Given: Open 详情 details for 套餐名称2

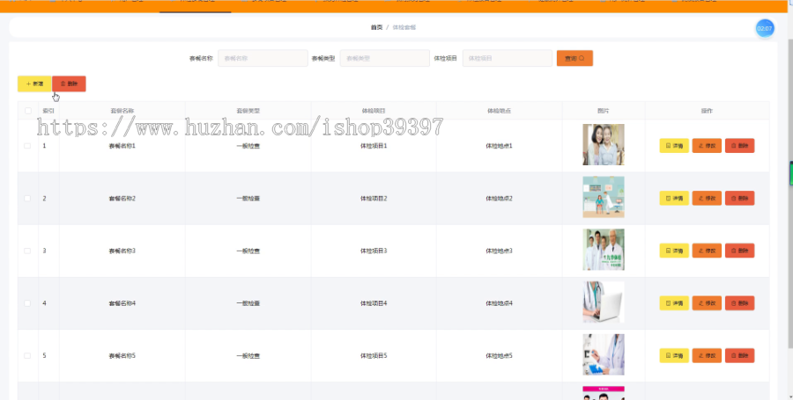Looking at the screenshot, I should point(674,198).
